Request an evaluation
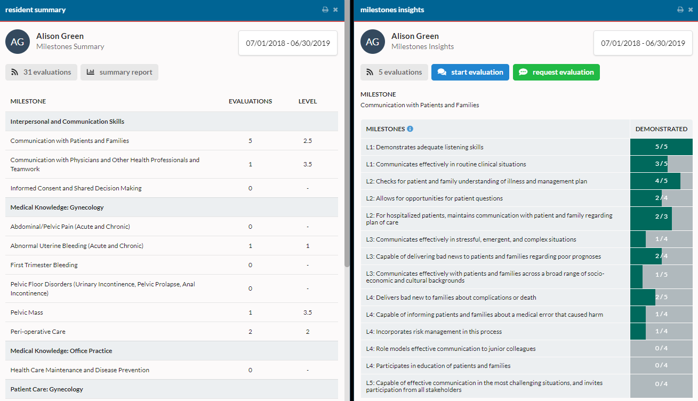This screenshot has width=698, height=401. point(556,73)
